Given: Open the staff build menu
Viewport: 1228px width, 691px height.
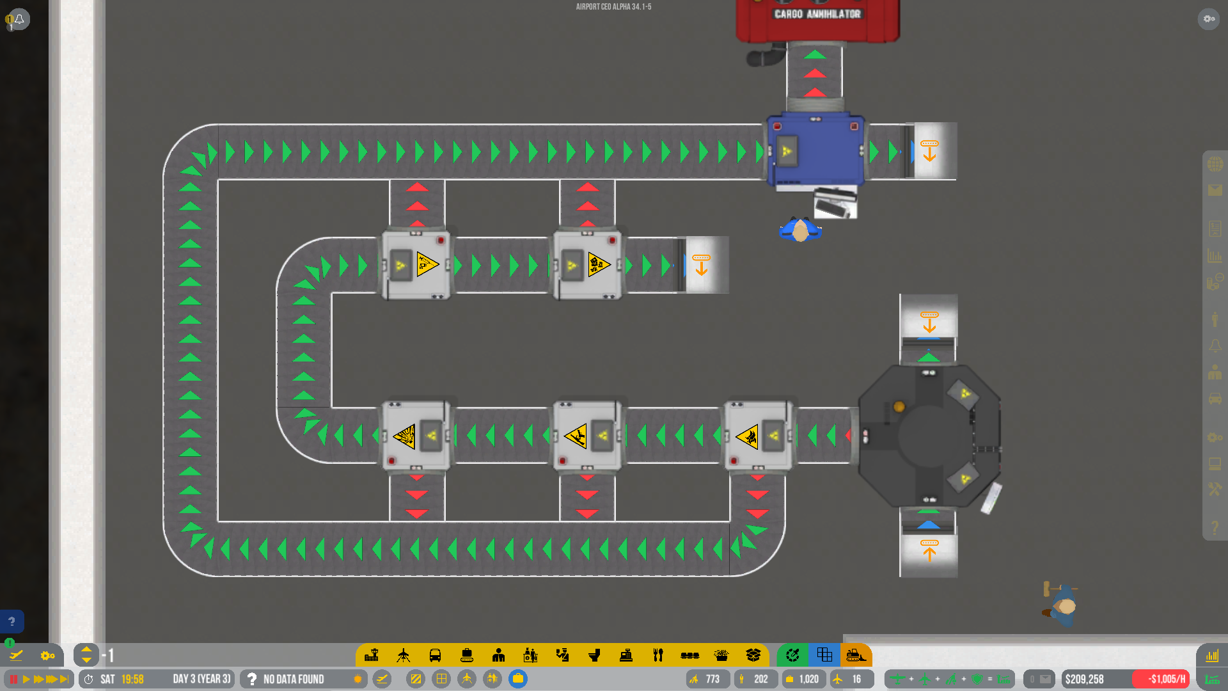Looking at the screenshot, I should [x=499, y=655].
